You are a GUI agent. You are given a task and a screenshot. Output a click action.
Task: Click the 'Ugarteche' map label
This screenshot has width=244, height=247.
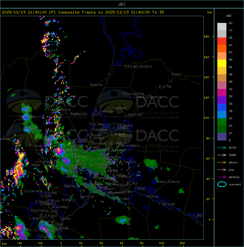[x=72, y=186]
